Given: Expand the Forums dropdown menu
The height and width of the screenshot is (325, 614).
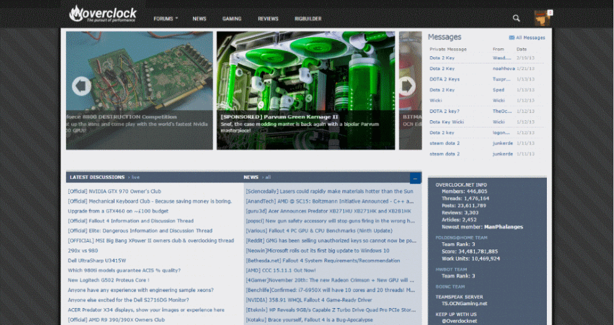Looking at the screenshot, I should point(166,19).
